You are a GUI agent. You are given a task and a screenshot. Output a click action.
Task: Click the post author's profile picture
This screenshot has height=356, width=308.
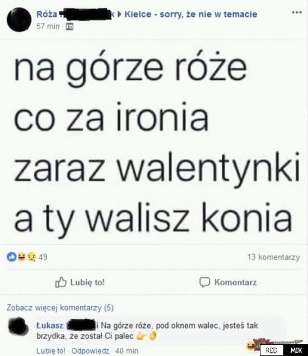(19, 20)
